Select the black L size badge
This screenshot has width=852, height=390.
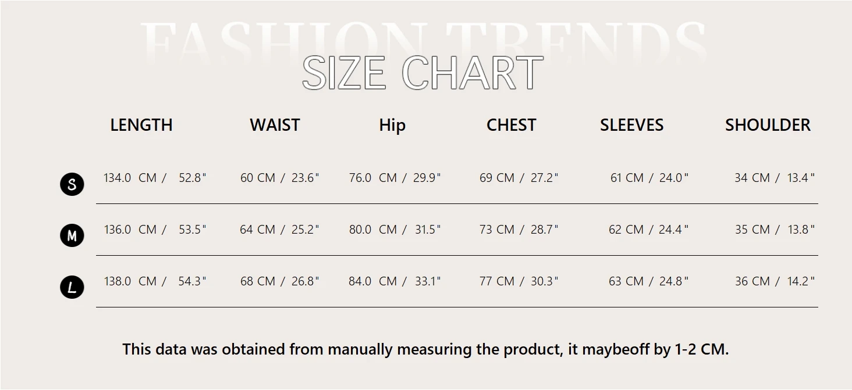[x=72, y=287]
